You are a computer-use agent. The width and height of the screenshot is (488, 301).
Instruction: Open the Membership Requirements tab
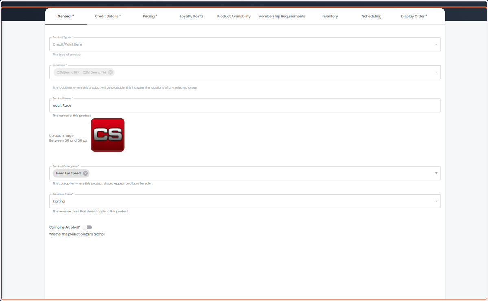(282, 16)
